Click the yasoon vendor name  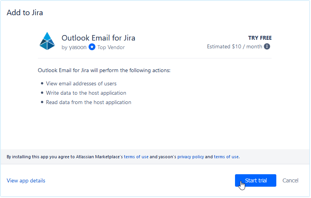coord(78,47)
